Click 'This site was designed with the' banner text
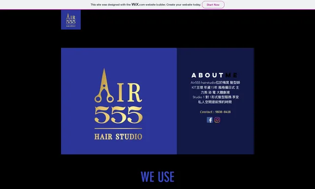This screenshot has width=315, height=189. click(x=110, y=4)
